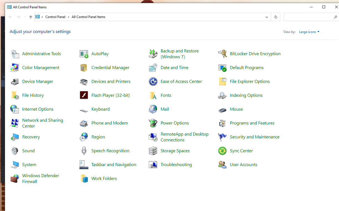Open the Ease of Access Center icon

153,82
